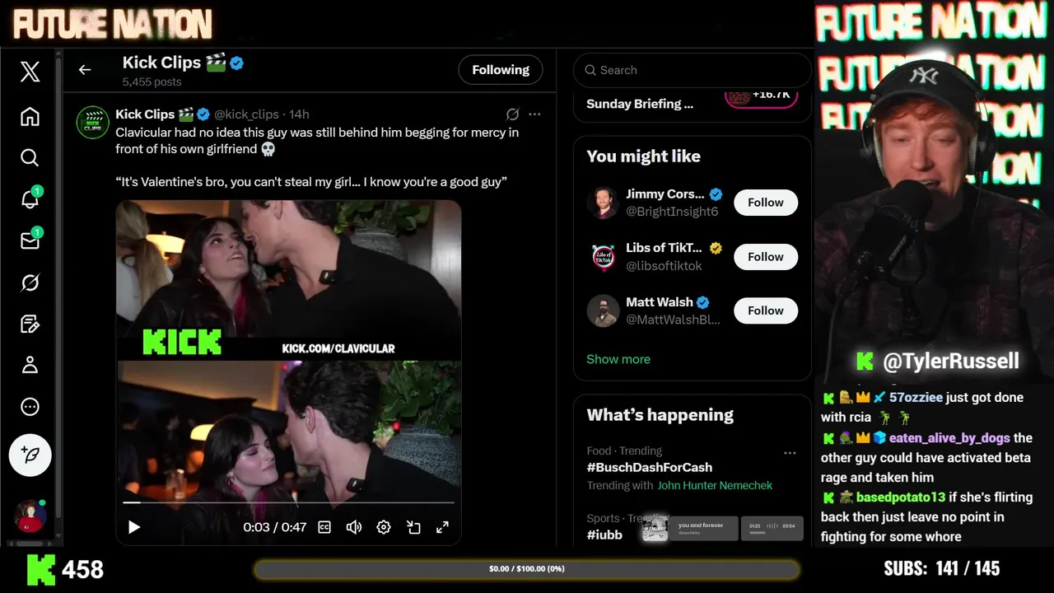Viewport: 1054px width, 593px height.
Task: Click the @libsoftiktok handle
Action: point(664,266)
